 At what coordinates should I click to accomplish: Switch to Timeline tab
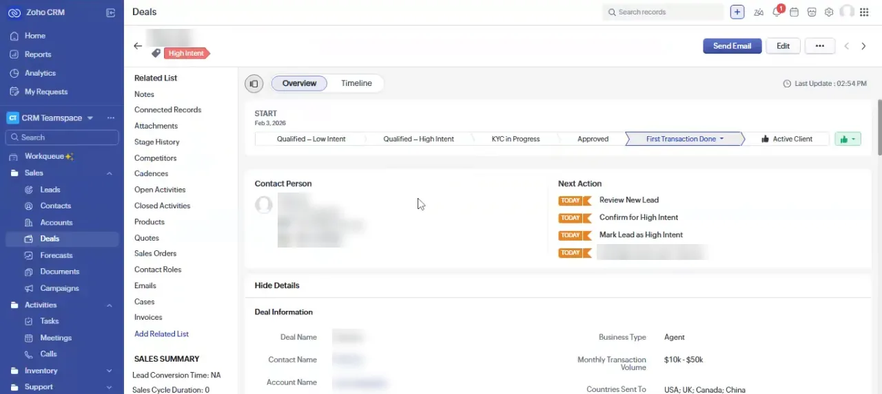(x=356, y=83)
